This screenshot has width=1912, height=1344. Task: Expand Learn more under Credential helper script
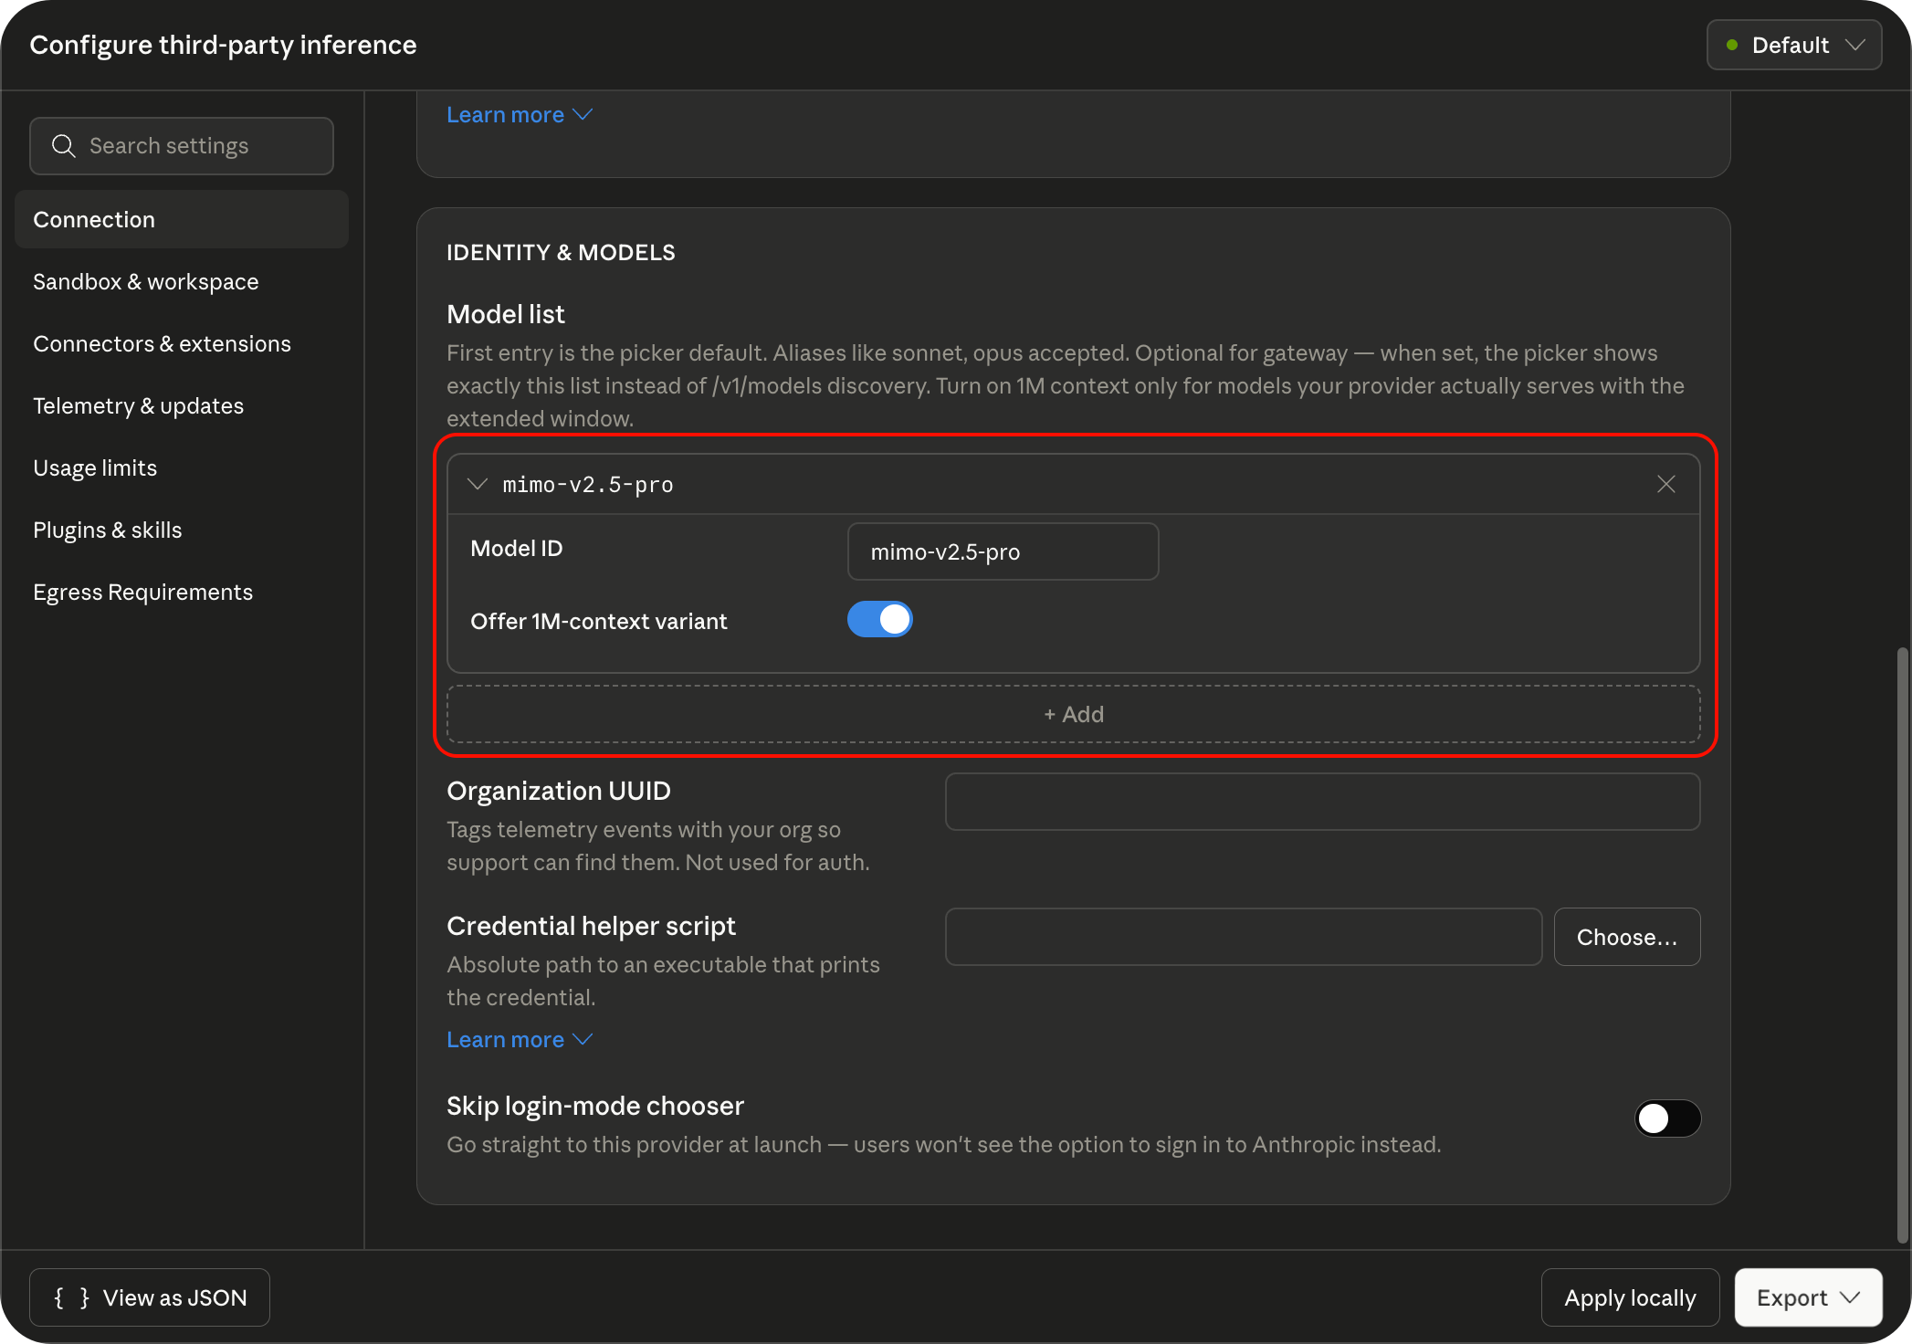519,1040
